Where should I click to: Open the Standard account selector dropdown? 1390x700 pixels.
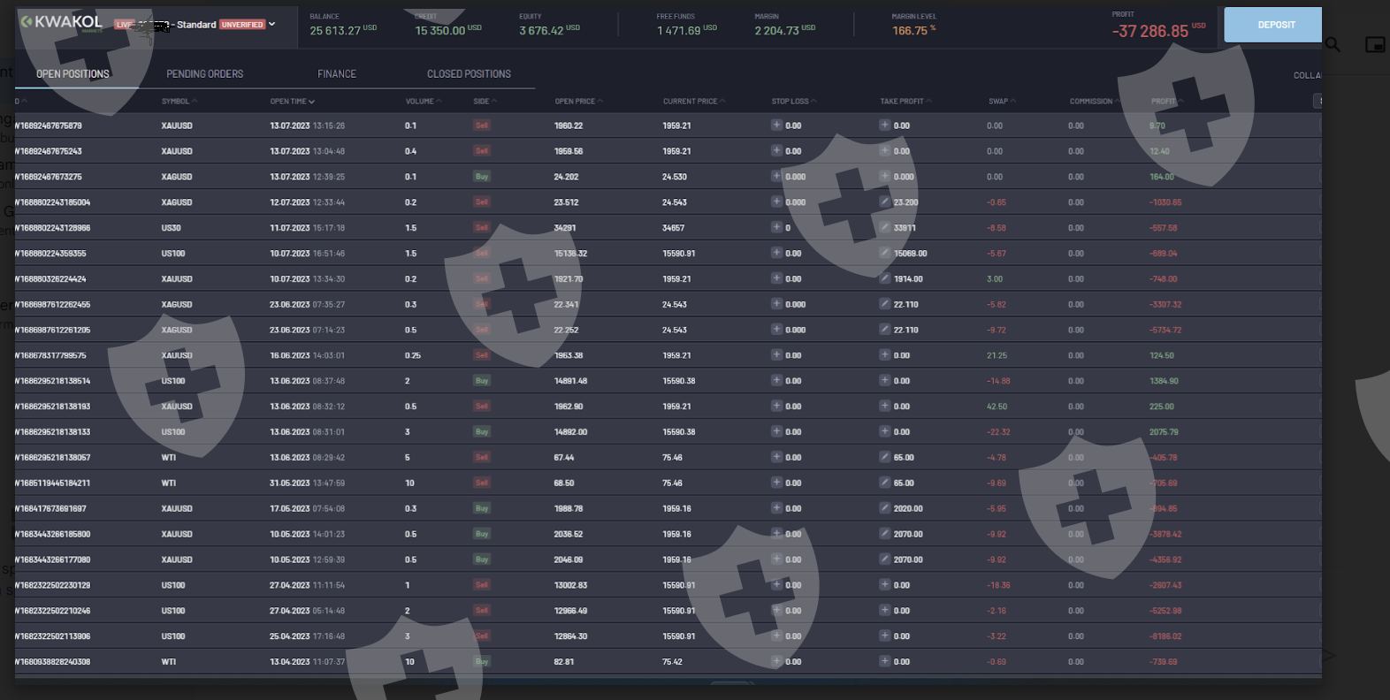click(271, 24)
